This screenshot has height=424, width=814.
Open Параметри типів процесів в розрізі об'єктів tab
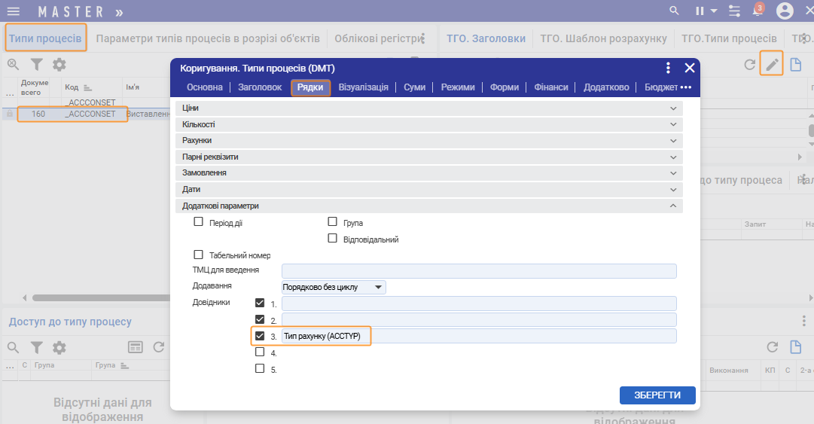point(208,38)
